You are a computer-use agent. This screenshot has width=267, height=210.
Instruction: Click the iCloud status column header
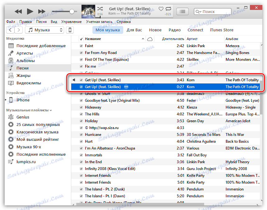[x=150, y=39]
